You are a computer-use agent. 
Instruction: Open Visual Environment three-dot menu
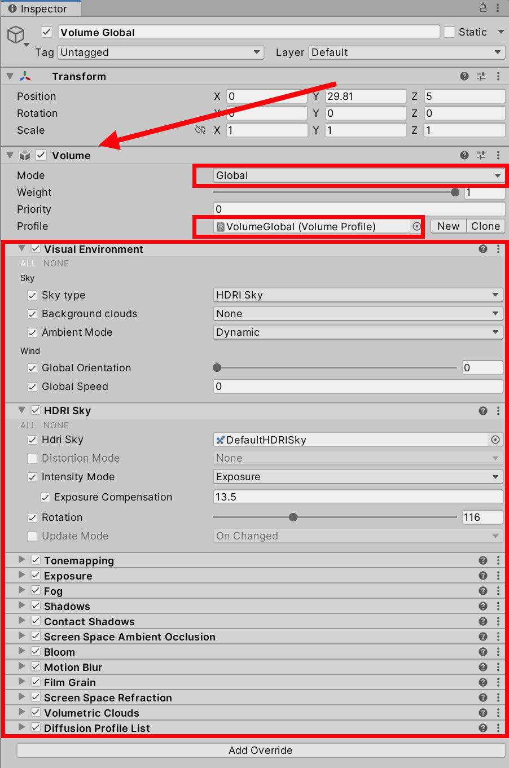coord(498,249)
